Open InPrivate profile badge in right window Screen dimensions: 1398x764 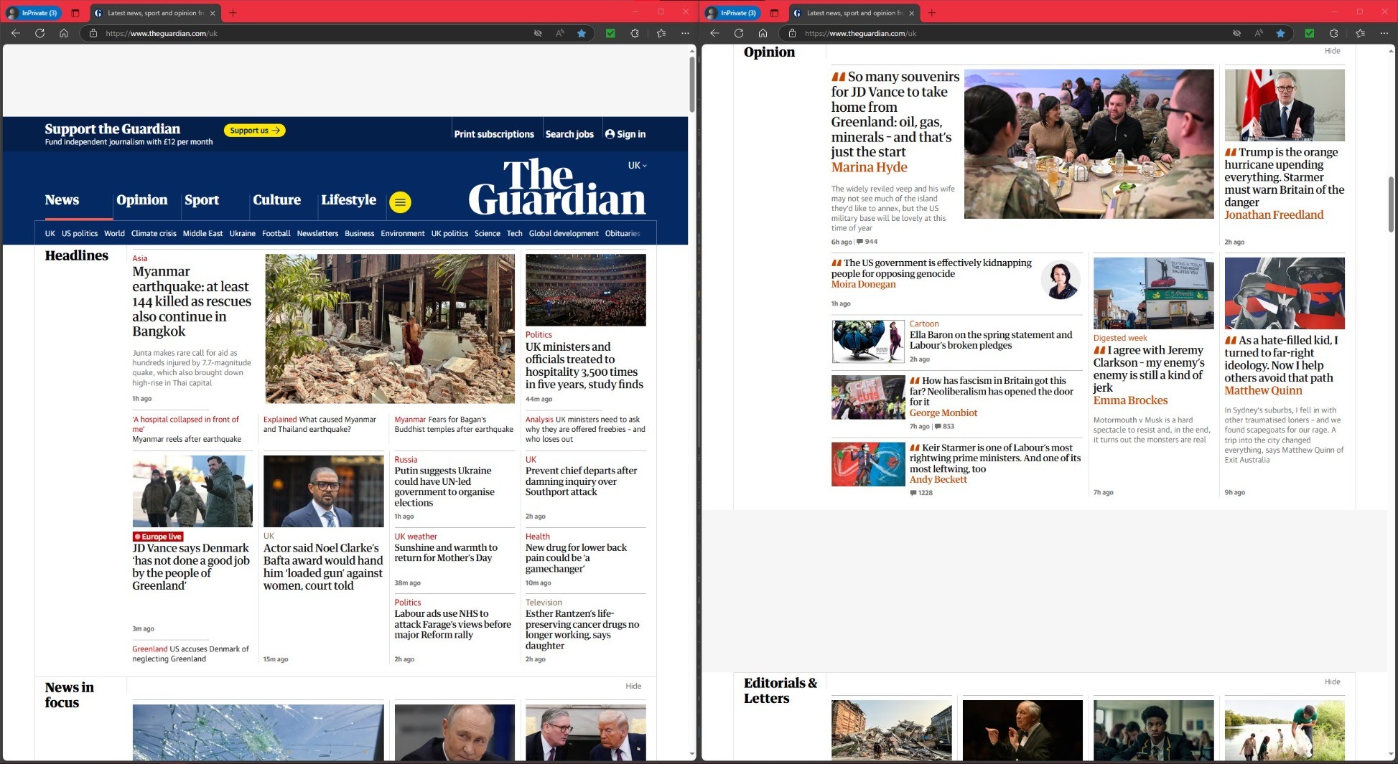click(732, 13)
